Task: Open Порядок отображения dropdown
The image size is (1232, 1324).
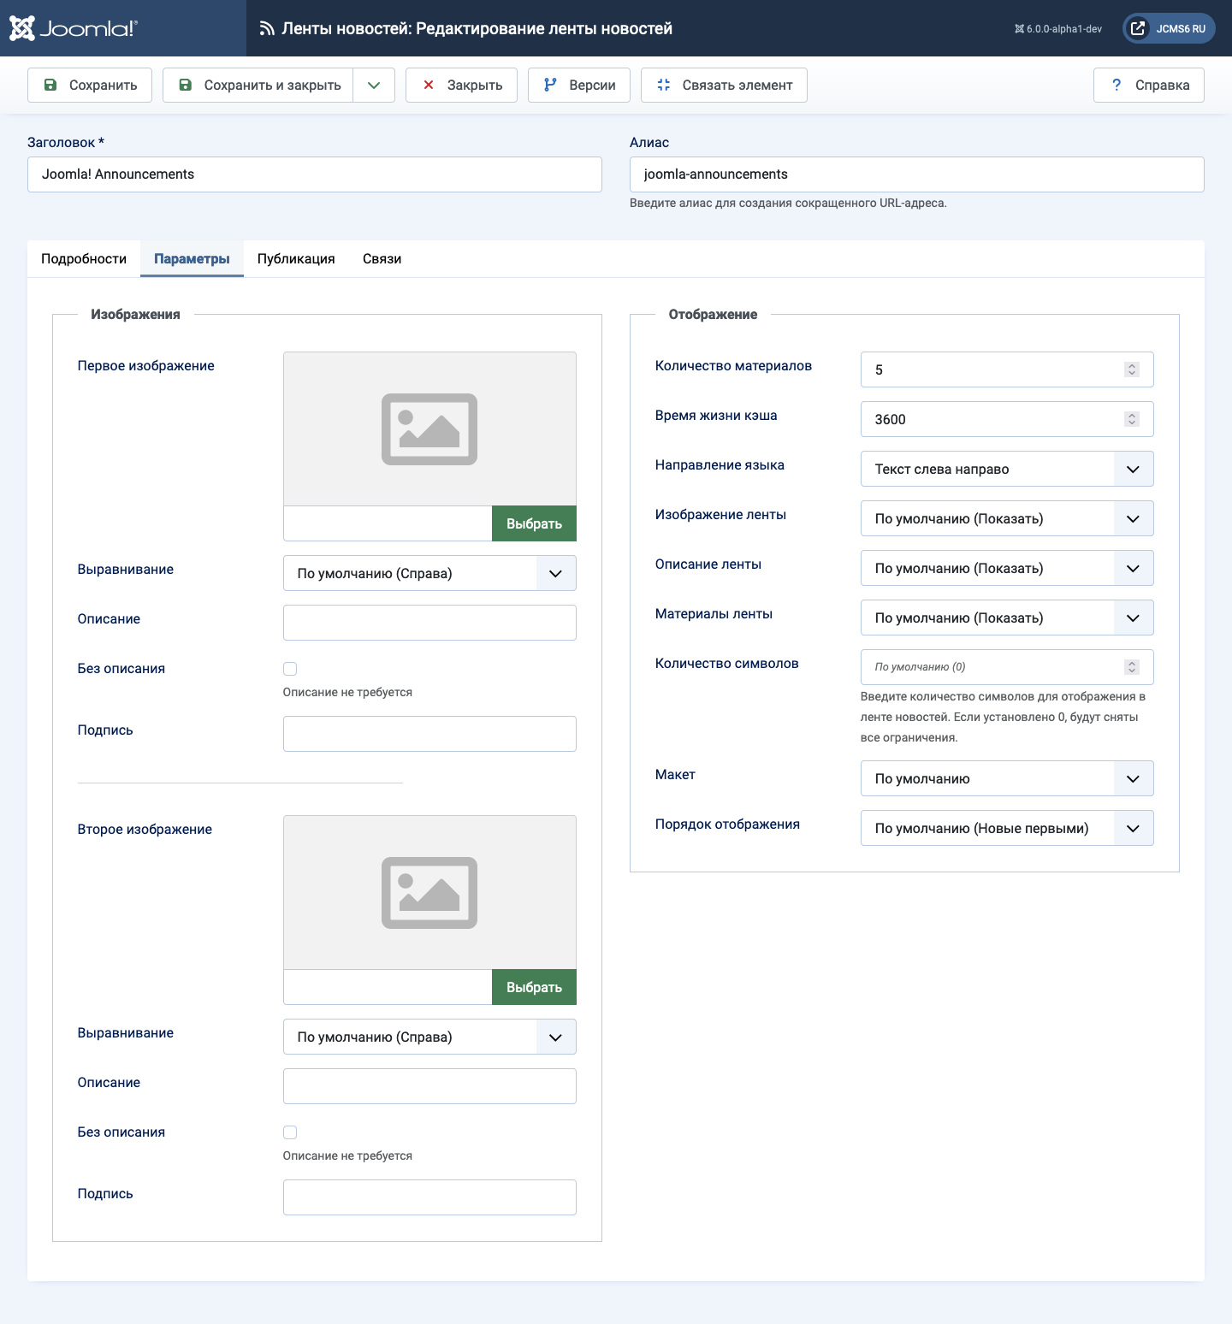Action: click(x=1007, y=828)
